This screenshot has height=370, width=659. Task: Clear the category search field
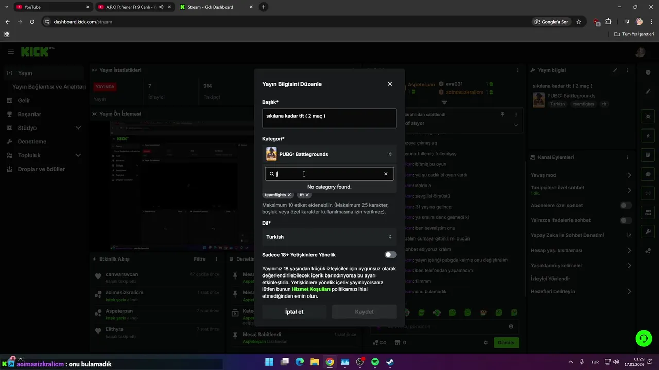tap(386, 174)
